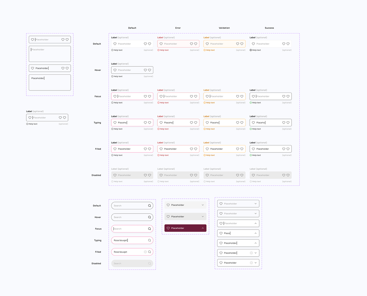Viewport: 367px width, 296px height.
Task: Click the info icon next to Default Help text
Action: tap(112, 50)
